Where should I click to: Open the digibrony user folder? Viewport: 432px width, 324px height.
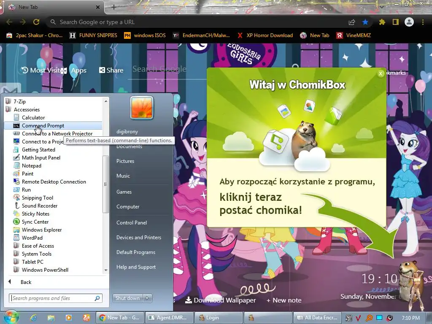(x=127, y=132)
